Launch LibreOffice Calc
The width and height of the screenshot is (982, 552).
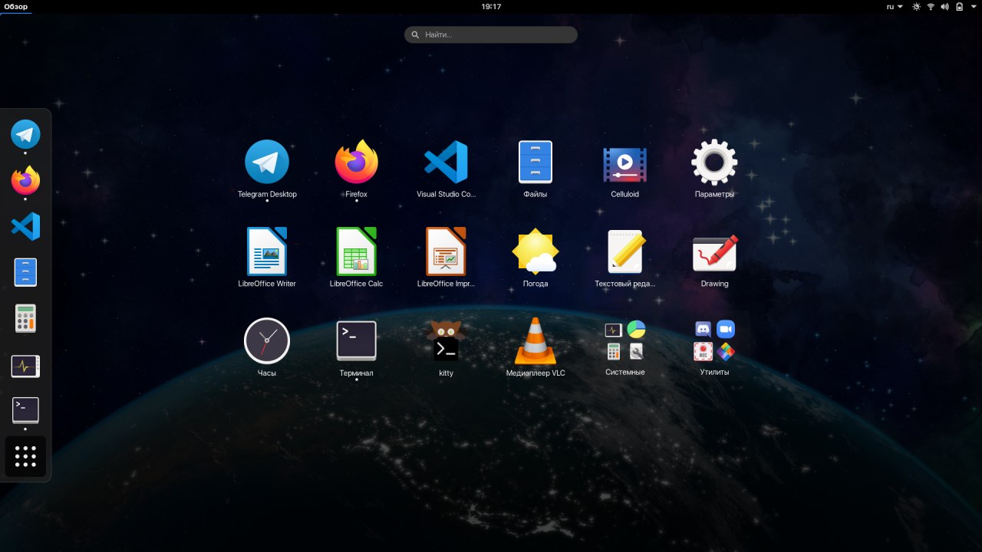coord(357,251)
